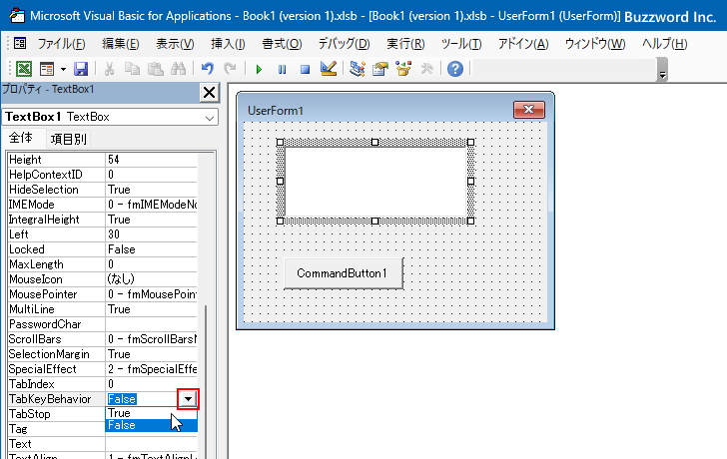Close the Properties panel
This screenshot has height=459, width=727.
pos(209,92)
